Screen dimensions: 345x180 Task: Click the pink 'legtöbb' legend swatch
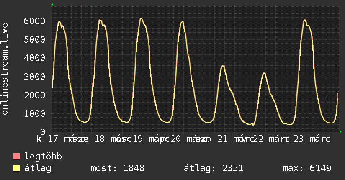tap(16, 157)
